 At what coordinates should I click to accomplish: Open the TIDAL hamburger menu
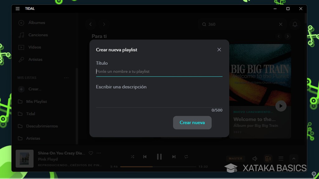17,8
